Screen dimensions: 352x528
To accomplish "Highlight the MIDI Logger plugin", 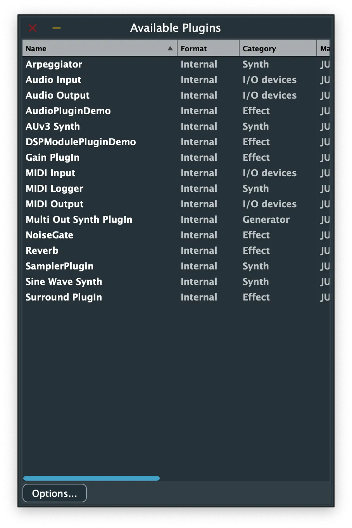I will 54,189.
